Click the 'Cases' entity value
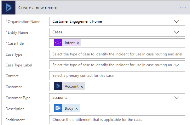 (x=57, y=32)
